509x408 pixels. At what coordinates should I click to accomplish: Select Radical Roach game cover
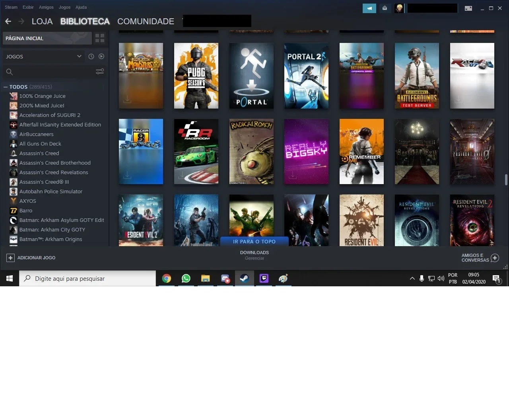coord(251,152)
